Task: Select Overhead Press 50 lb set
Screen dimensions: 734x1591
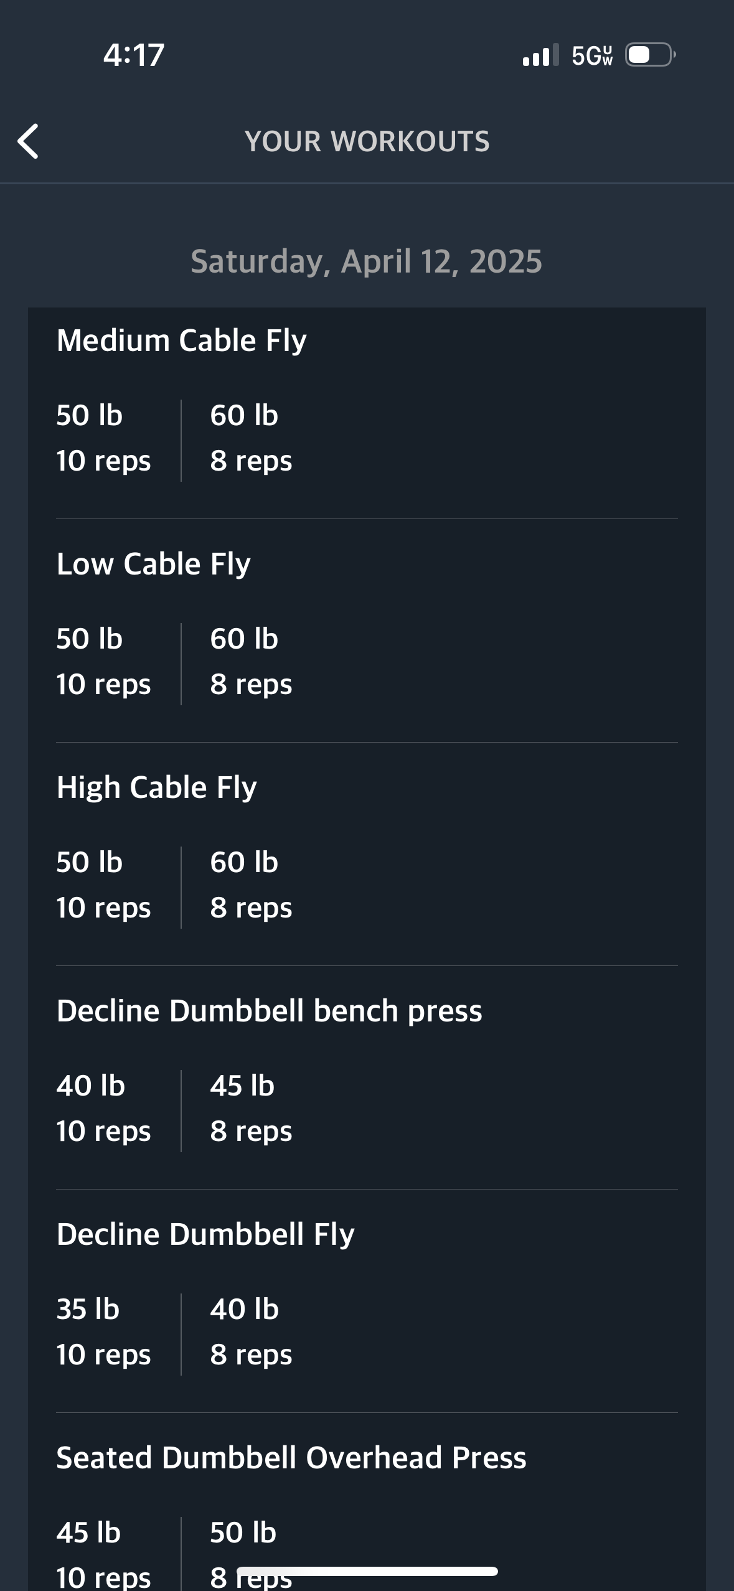Action: pyautogui.click(x=251, y=1554)
